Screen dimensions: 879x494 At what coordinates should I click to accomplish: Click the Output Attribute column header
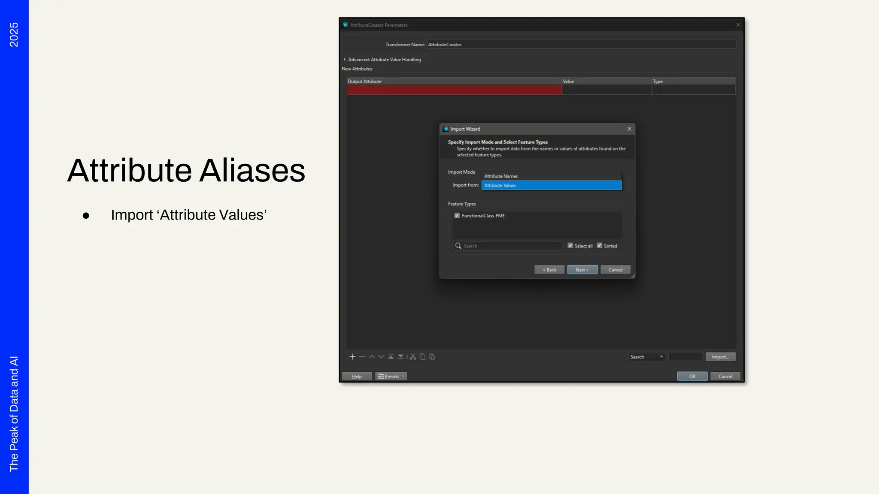pos(454,81)
